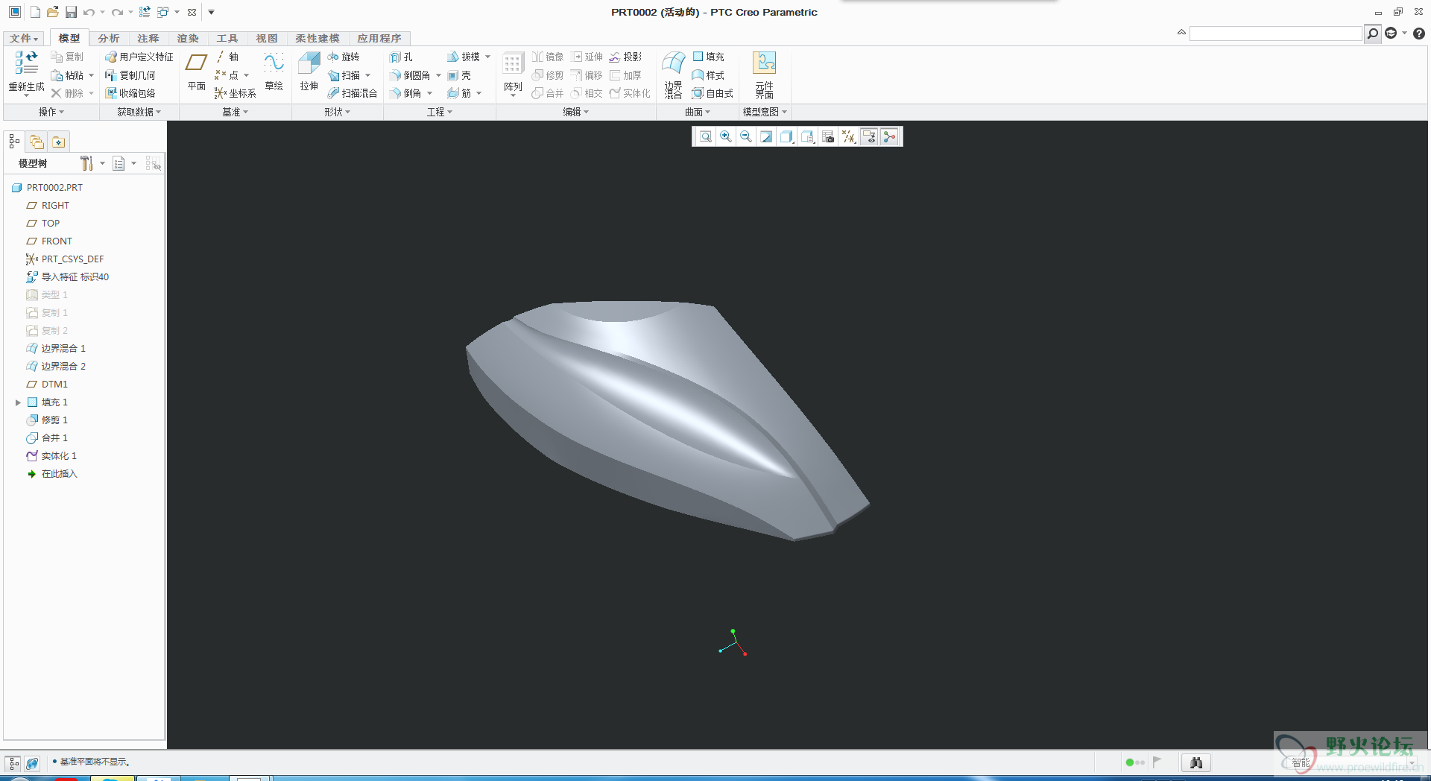Open model tree settings hammer icon
This screenshot has width=1431, height=781.
pos(87,163)
